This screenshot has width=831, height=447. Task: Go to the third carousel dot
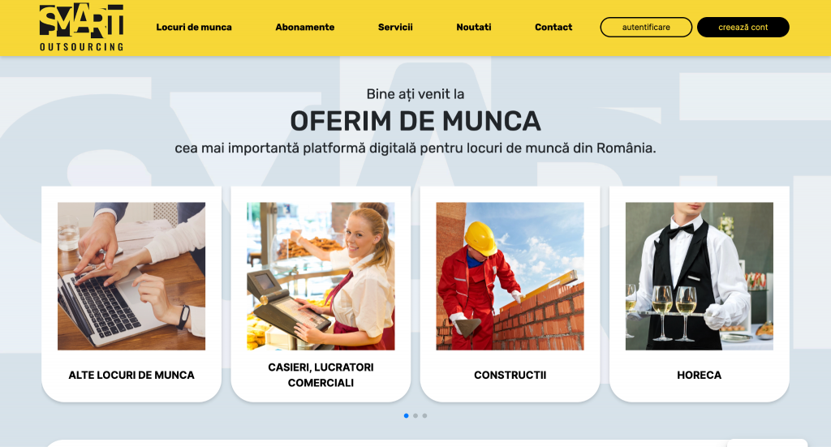424,415
